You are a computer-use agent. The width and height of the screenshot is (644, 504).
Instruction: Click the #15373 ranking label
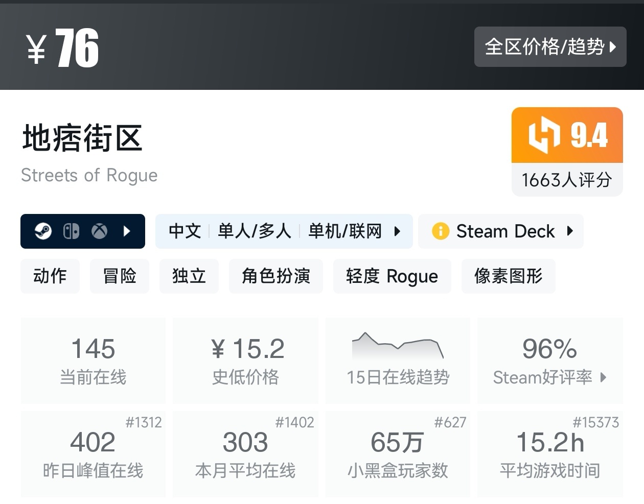pyautogui.click(x=595, y=422)
